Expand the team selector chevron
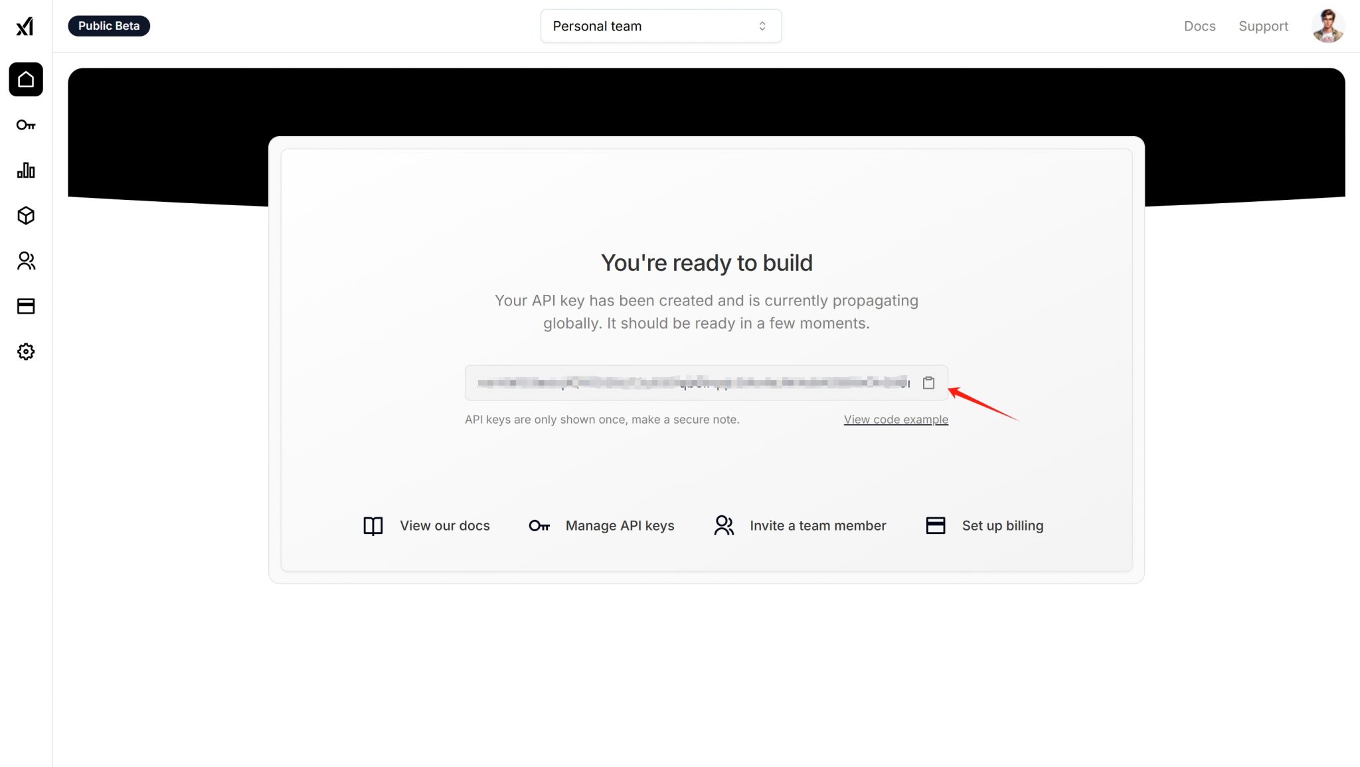 [x=762, y=26]
